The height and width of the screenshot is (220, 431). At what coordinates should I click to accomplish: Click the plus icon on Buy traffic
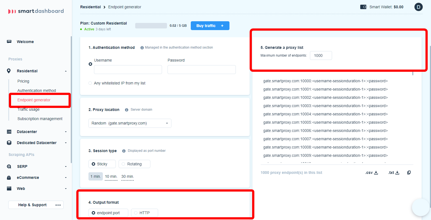tap(222, 26)
